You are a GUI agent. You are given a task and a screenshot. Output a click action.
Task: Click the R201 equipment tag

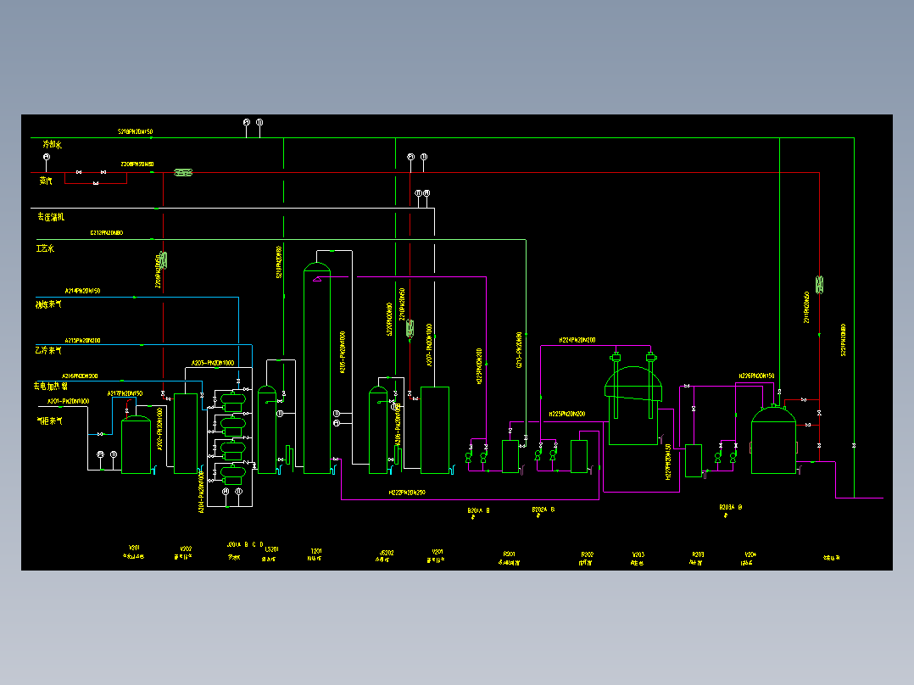click(509, 554)
